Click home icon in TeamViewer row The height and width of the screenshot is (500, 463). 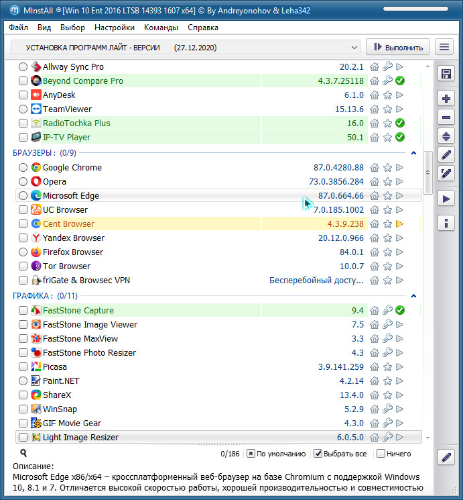[375, 109]
